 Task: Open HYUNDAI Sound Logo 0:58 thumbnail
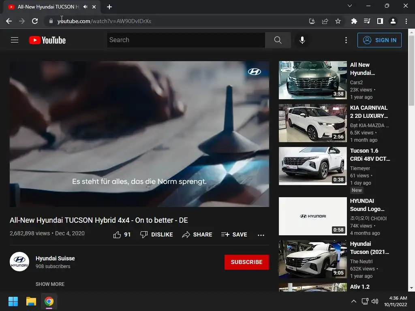tap(313, 216)
